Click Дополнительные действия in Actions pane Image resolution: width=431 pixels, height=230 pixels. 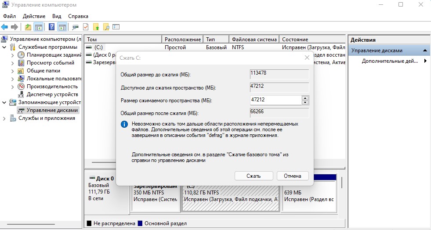(x=390, y=61)
